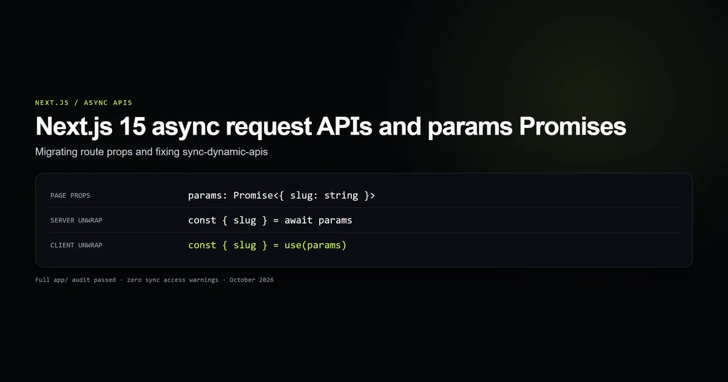Image resolution: width=728 pixels, height=382 pixels.
Task: Click the footer note 'Full app/ audit passed'
Action: pyautogui.click(x=76, y=280)
